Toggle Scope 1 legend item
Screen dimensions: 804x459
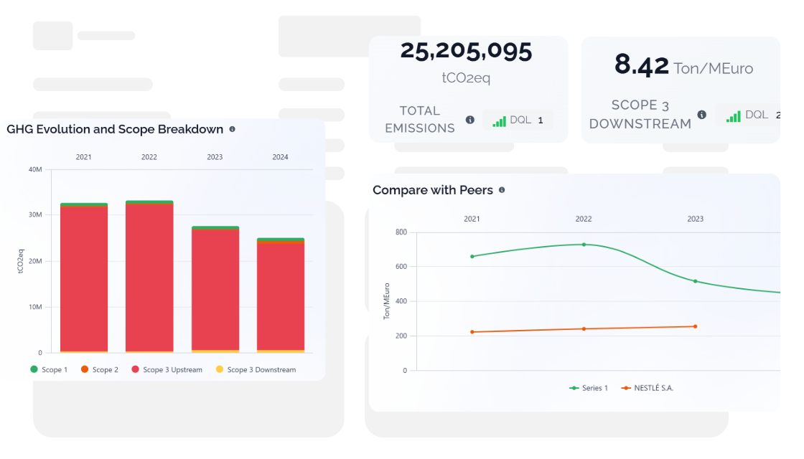tap(49, 369)
